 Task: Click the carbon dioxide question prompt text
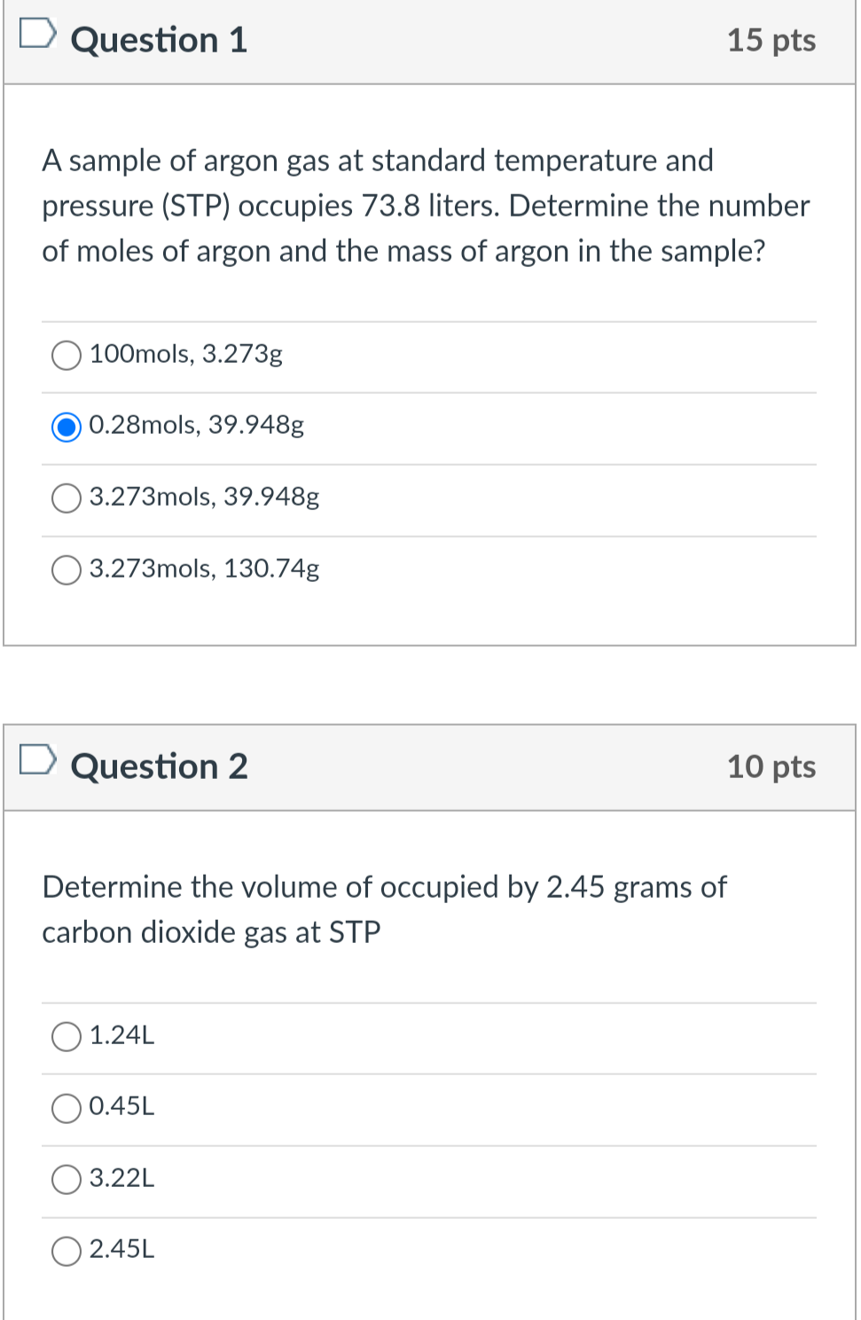[x=384, y=908]
